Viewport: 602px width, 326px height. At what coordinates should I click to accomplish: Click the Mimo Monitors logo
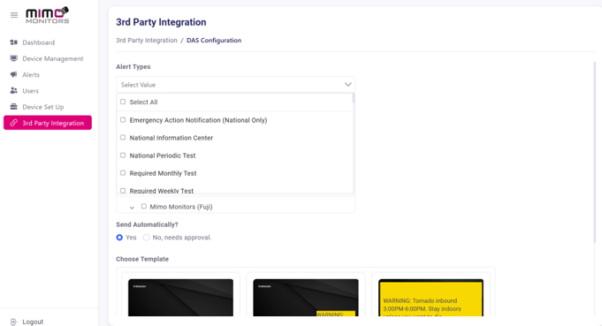point(47,15)
